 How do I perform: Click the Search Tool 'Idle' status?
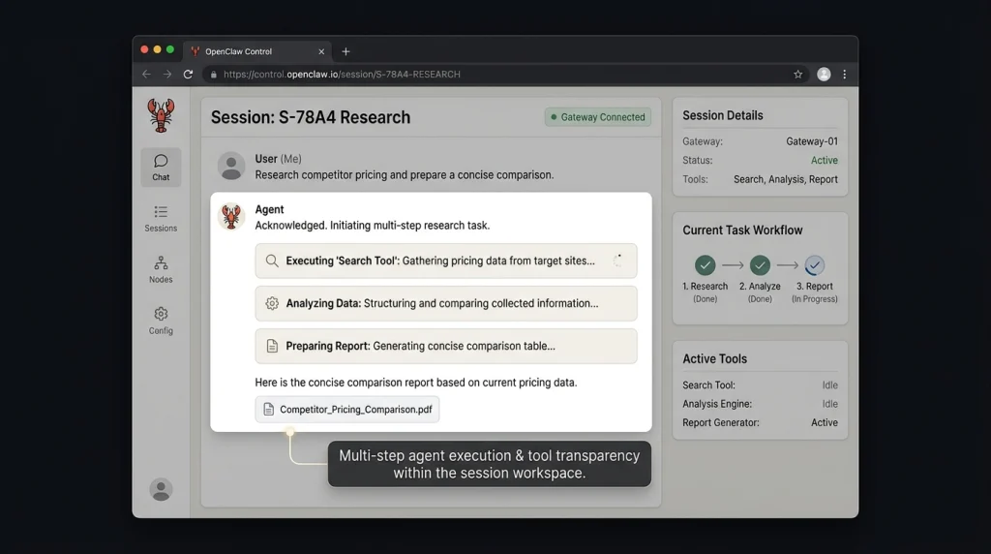click(x=829, y=385)
